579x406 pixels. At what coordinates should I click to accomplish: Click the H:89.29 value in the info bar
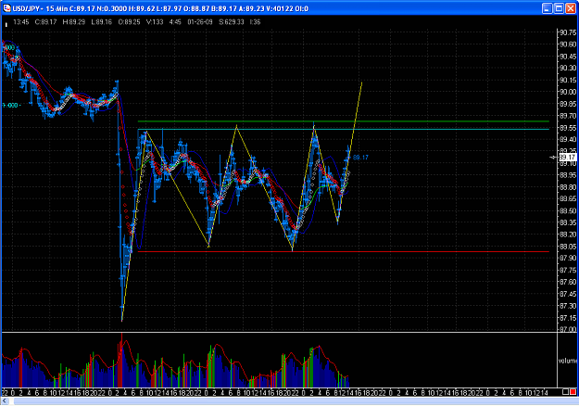[74, 22]
